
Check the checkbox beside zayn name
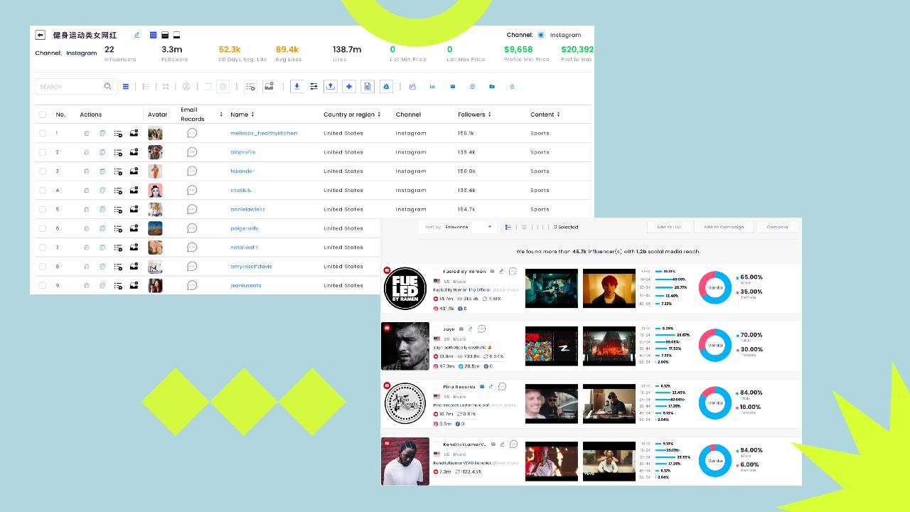point(437,329)
